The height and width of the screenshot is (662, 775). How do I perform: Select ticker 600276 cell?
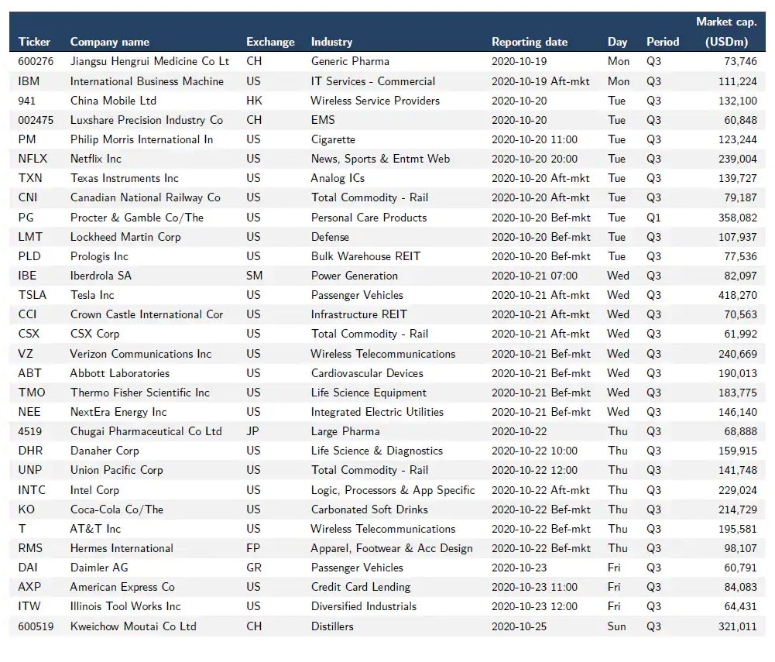pos(36,61)
